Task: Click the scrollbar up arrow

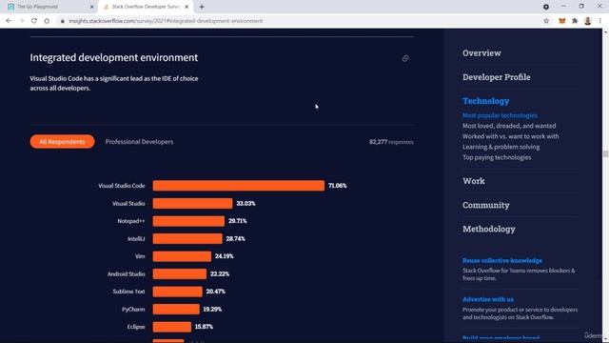Action: click(605, 31)
